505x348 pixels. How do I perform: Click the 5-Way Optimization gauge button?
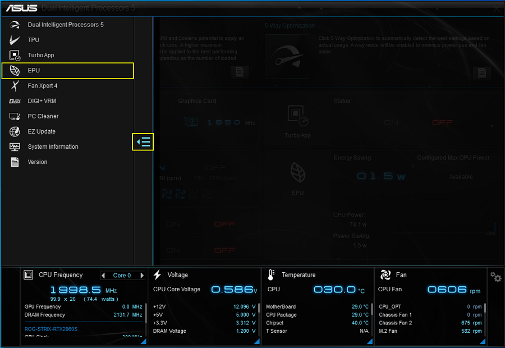coord(287,58)
